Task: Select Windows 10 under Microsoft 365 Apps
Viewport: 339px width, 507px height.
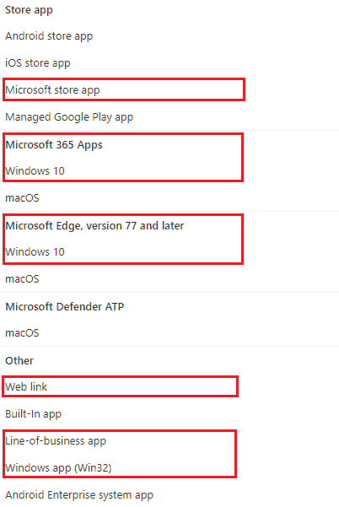Action: (35, 170)
